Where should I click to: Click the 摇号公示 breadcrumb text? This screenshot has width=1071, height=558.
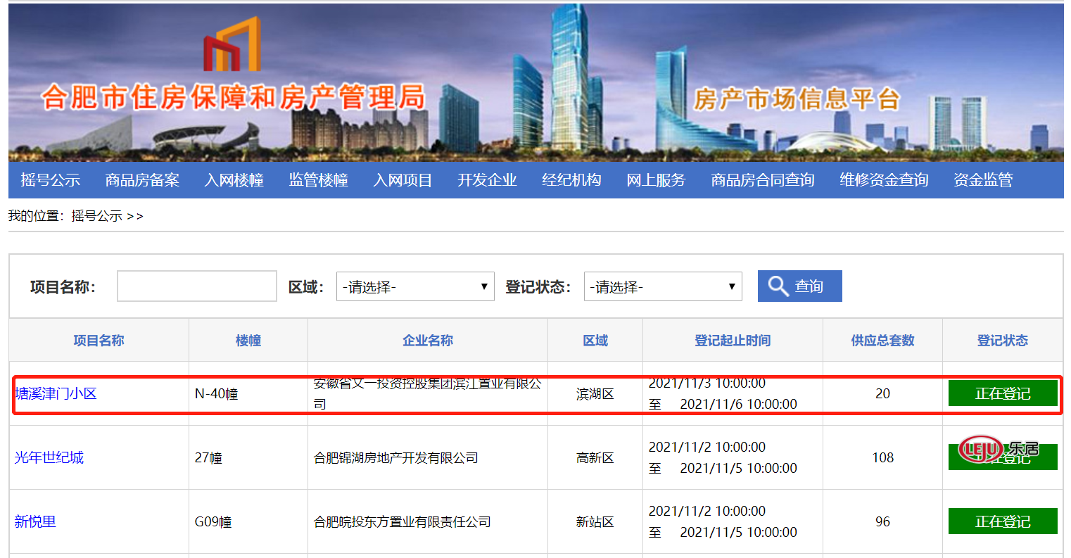pos(97,216)
